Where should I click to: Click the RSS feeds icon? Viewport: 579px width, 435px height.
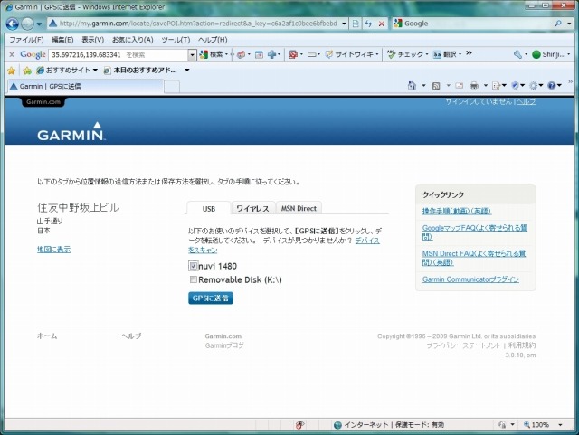point(436,86)
